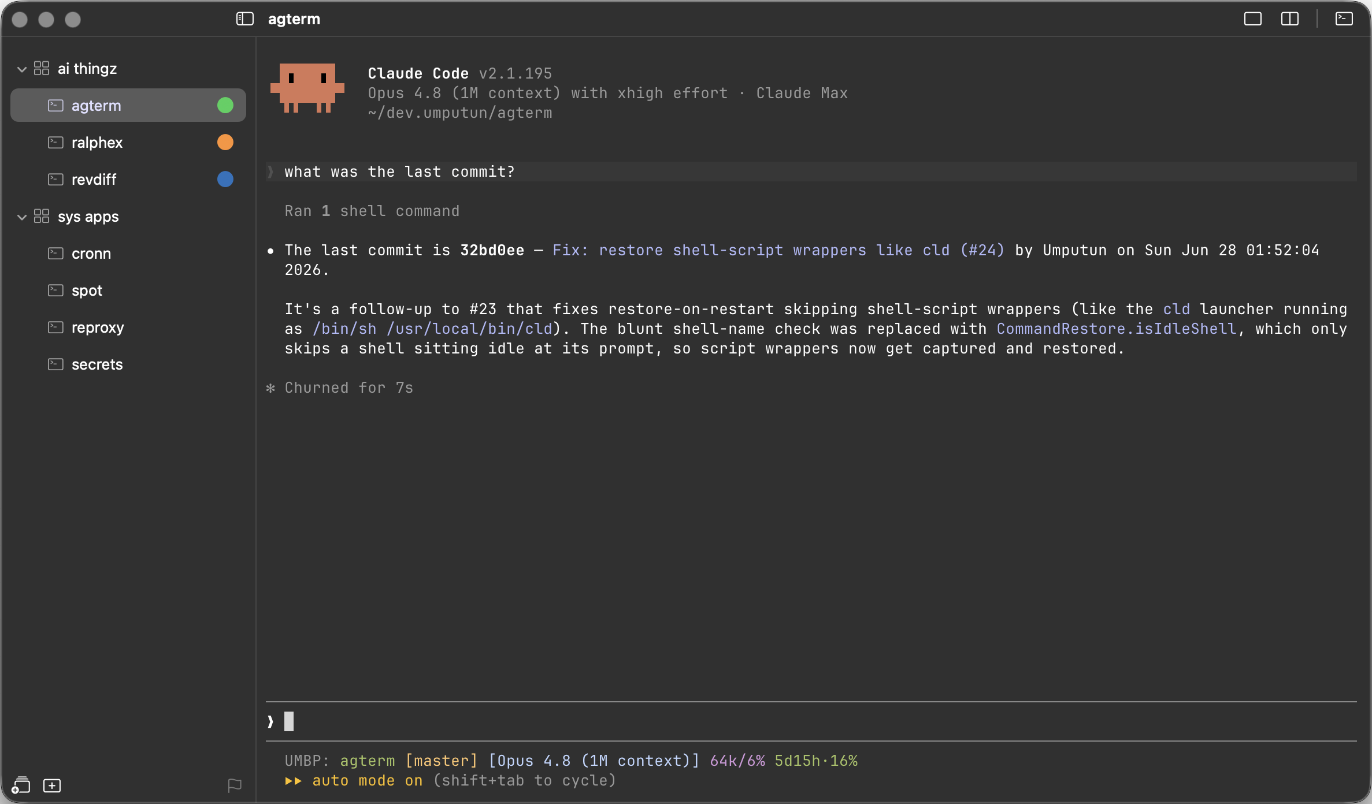Click the terminal icon beside reproxy

coord(55,327)
